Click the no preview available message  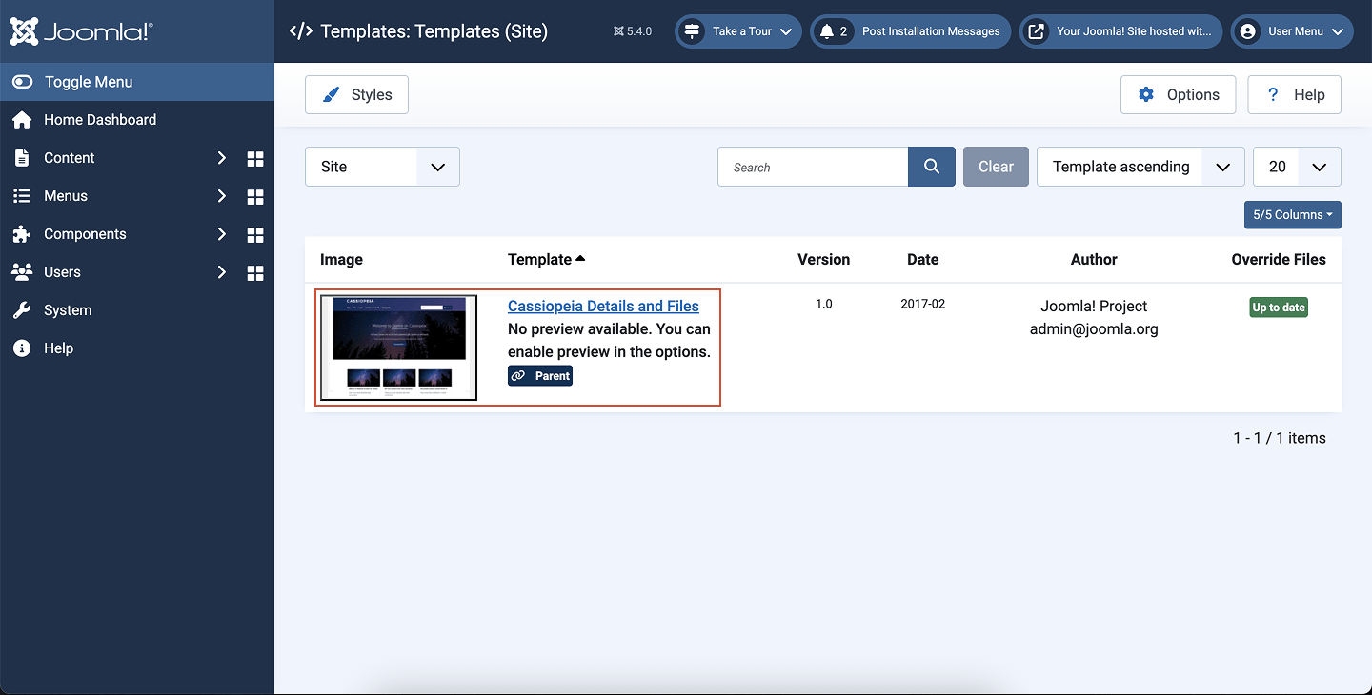point(609,340)
